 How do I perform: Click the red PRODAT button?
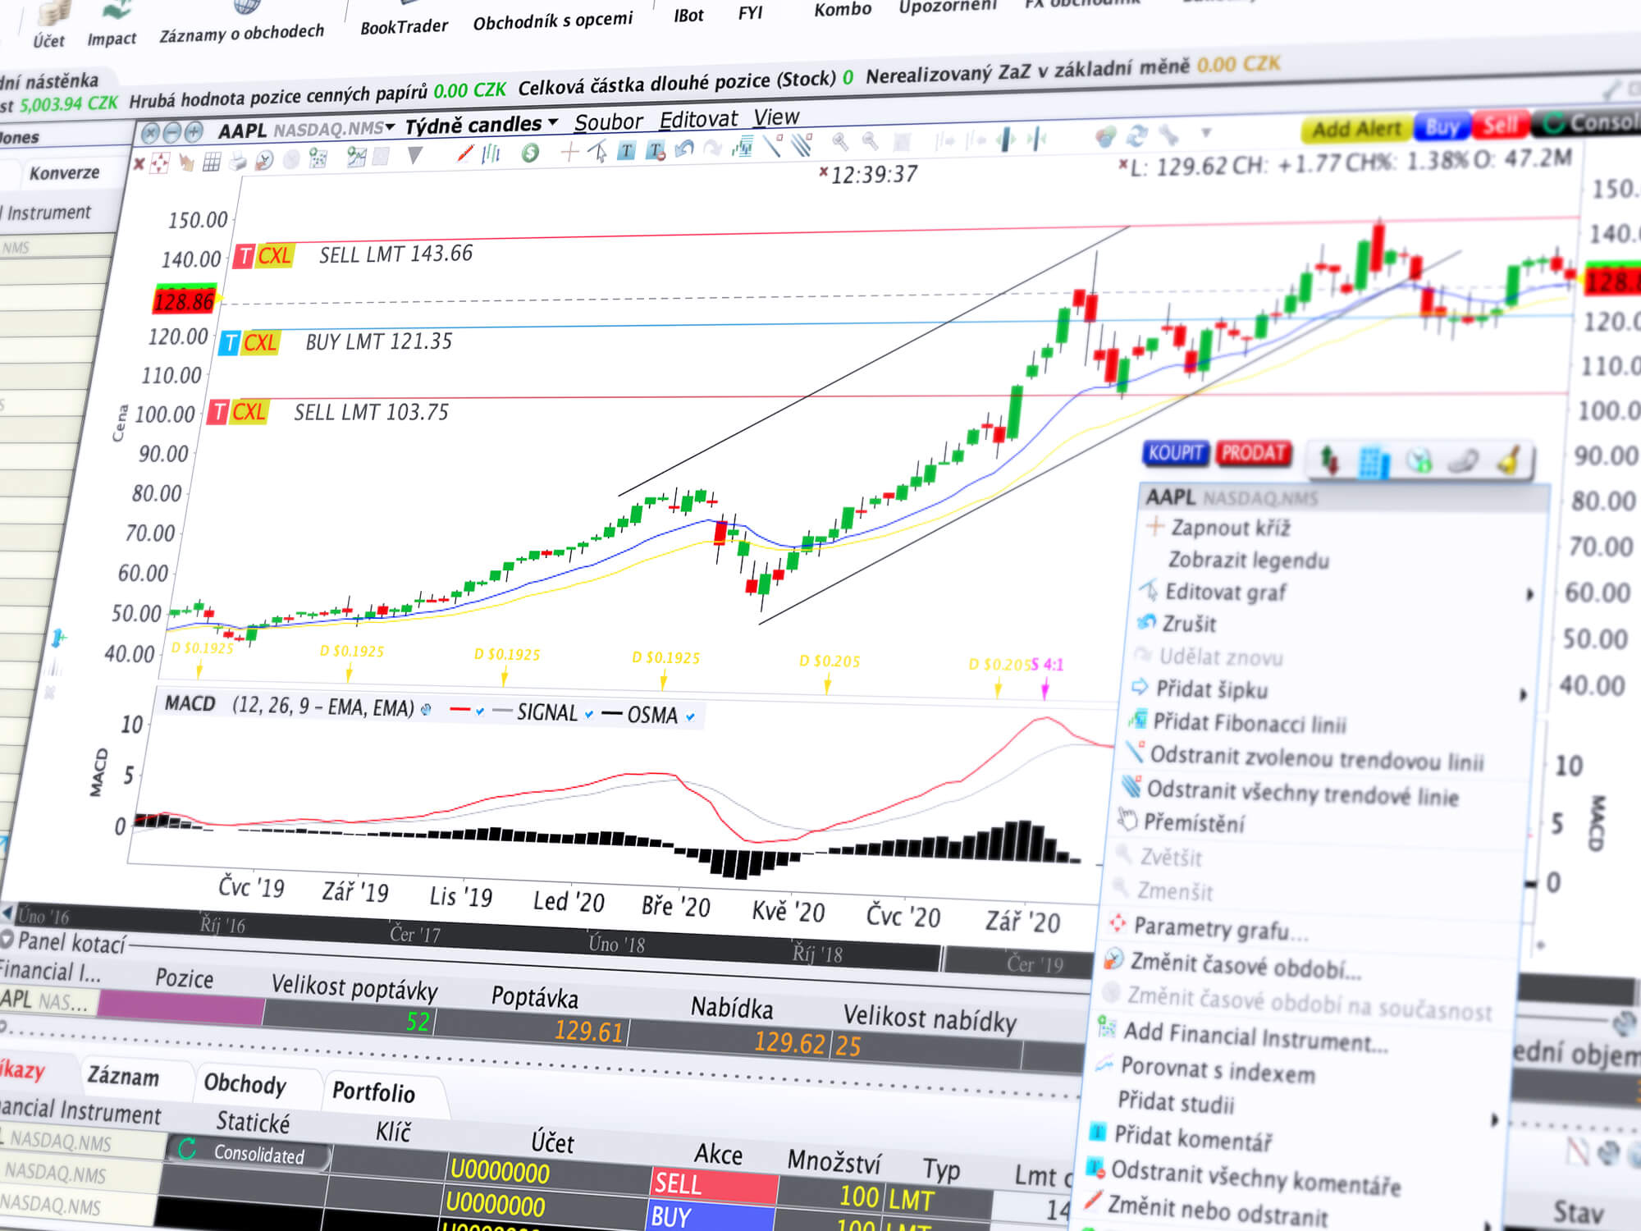pyautogui.click(x=1253, y=453)
